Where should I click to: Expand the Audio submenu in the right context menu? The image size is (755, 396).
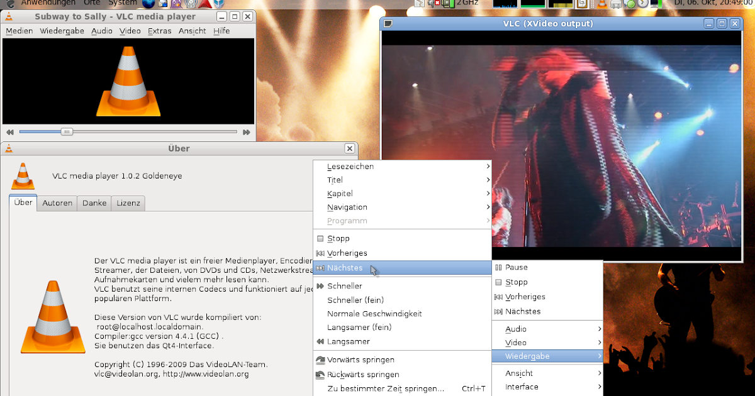click(547, 329)
